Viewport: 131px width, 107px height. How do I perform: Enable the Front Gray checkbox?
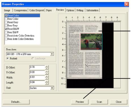(x=6, y=22)
